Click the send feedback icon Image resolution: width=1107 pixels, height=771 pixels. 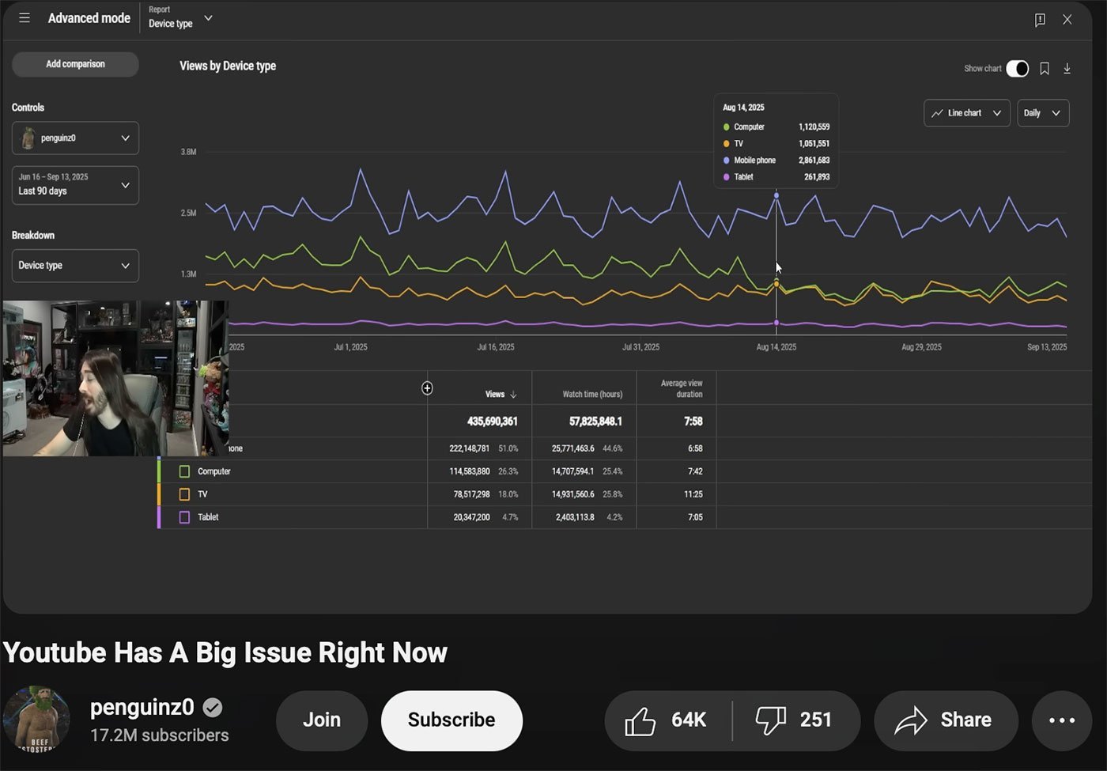click(1040, 20)
